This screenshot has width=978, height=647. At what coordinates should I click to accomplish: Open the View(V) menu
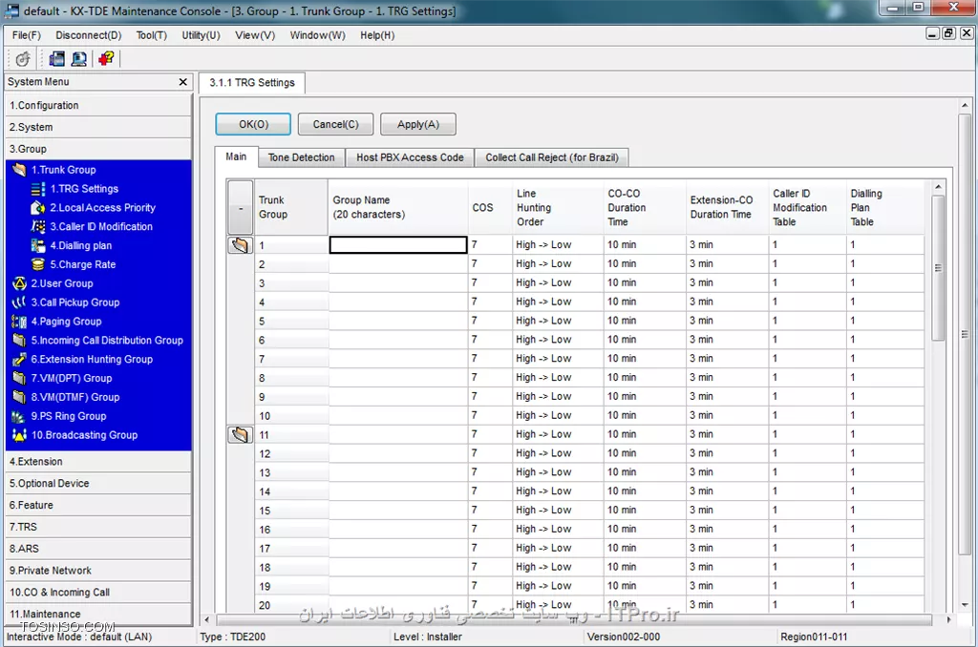pos(255,35)
